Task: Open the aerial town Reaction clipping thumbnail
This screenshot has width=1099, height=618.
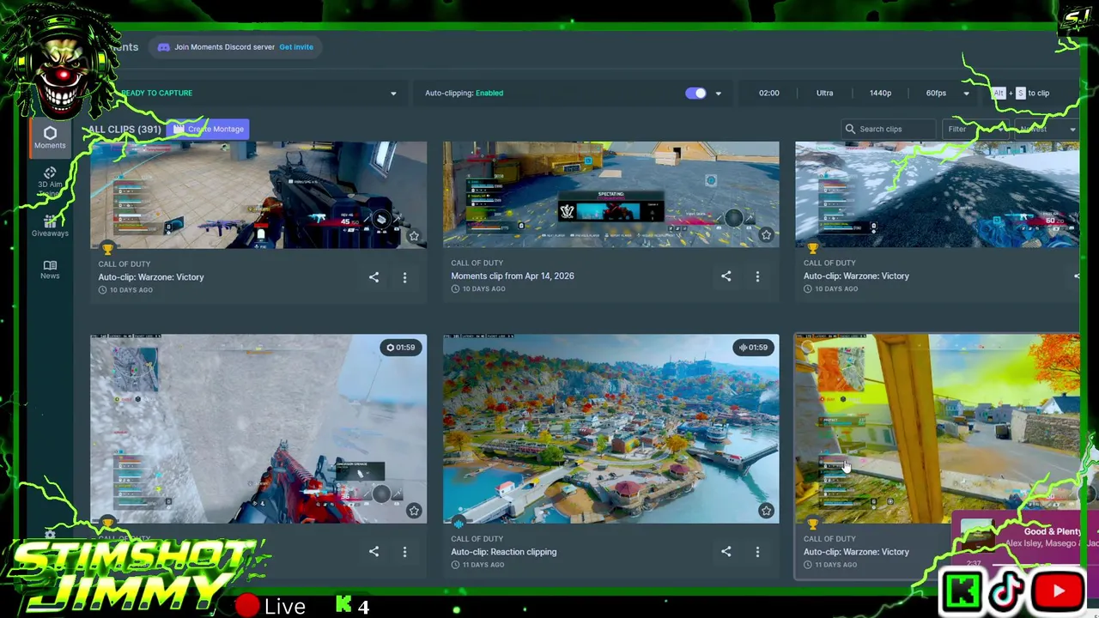Action: 610,429
